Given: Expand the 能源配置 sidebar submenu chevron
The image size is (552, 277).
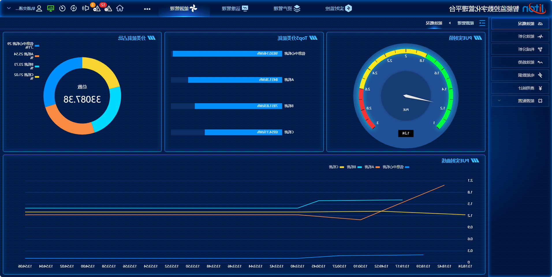Looking at the screenshot, I should pos(499,101).
